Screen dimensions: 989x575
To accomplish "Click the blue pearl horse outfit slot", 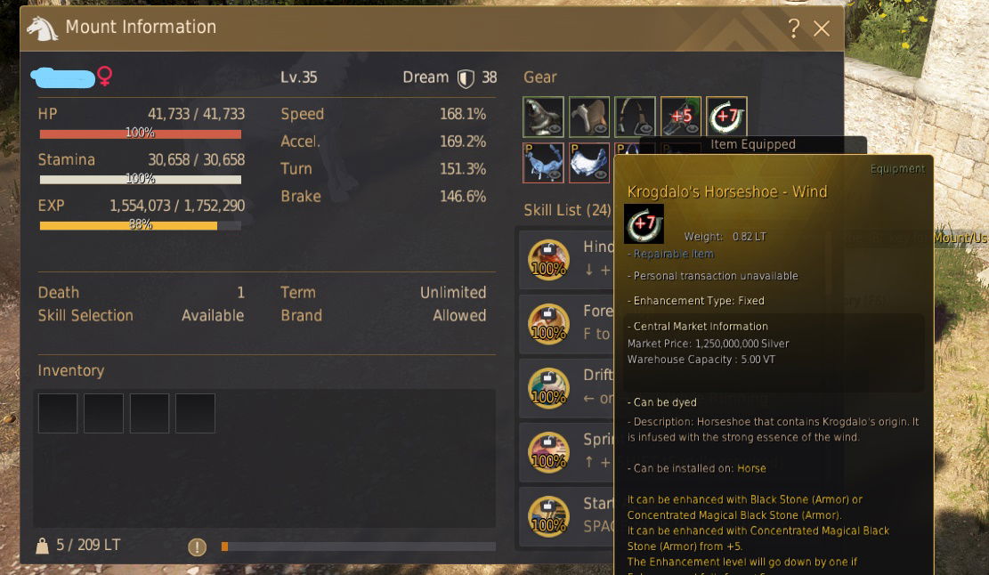I will (543, 163).
